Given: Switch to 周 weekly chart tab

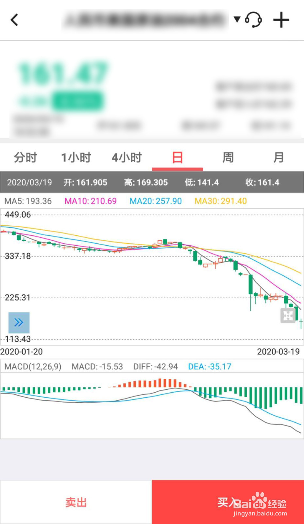Looking at the screenshot, I should coord(228,158).
